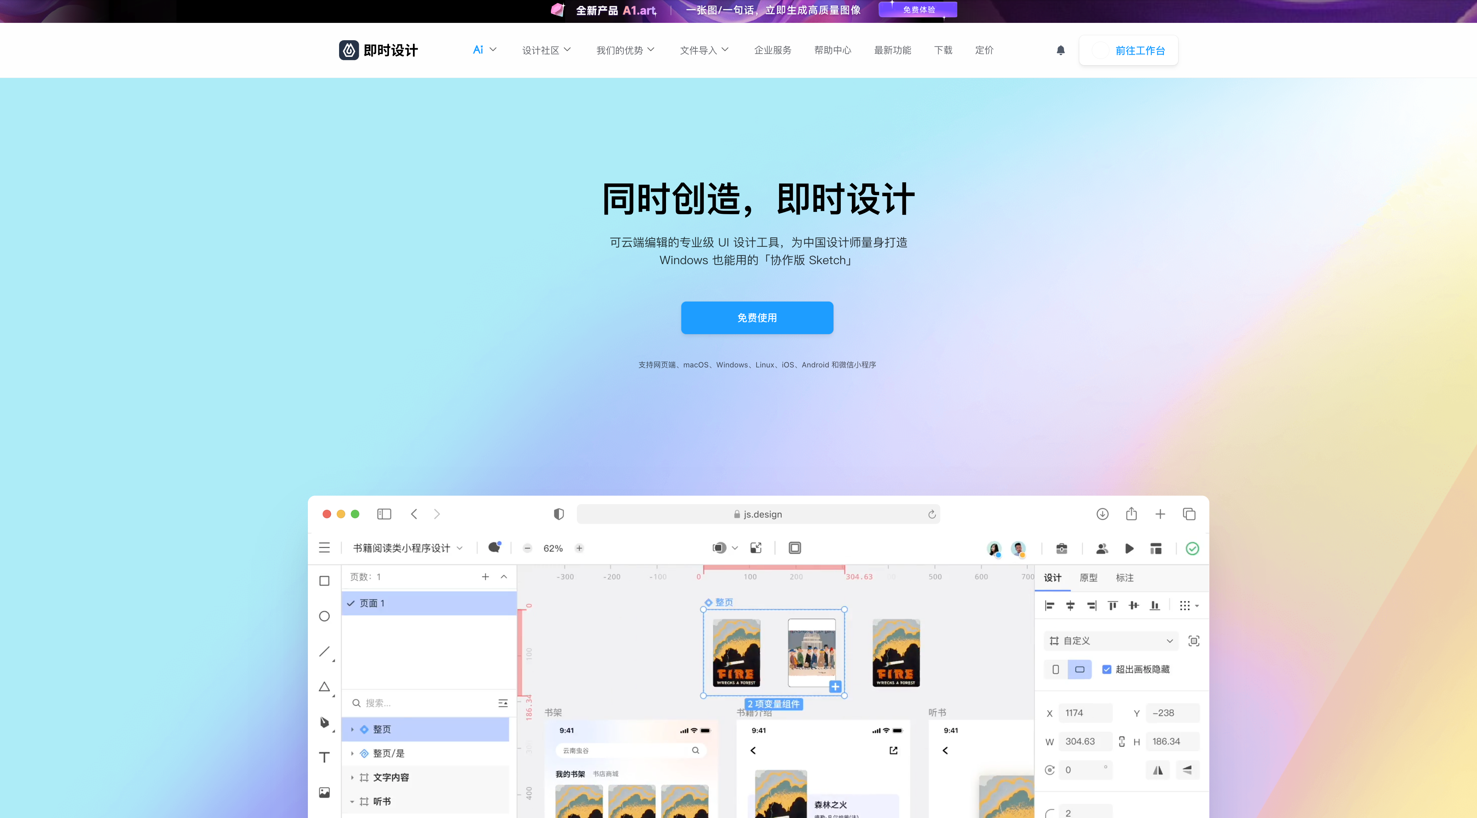This screenshot has height=818, width=1477.
Task: Select the rectangle shape tool
Action: click(x=324, y=581)
